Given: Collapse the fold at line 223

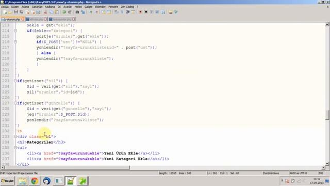Looking at the screenshot, I should pos(15,81).
